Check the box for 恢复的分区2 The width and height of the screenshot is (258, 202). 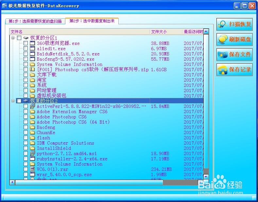pyautogui.click(x=19, y=101)
